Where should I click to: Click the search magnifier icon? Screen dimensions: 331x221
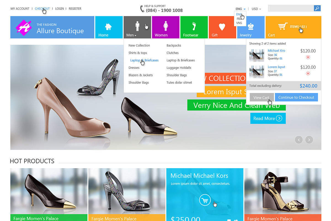(x=317, y=8)
